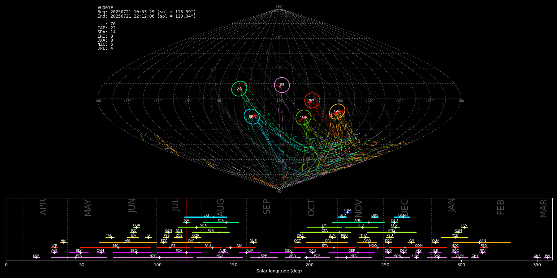This screenshot has width=557, height=278.
Task: Click the LYR shower label
Action: [x=54, y=246]
